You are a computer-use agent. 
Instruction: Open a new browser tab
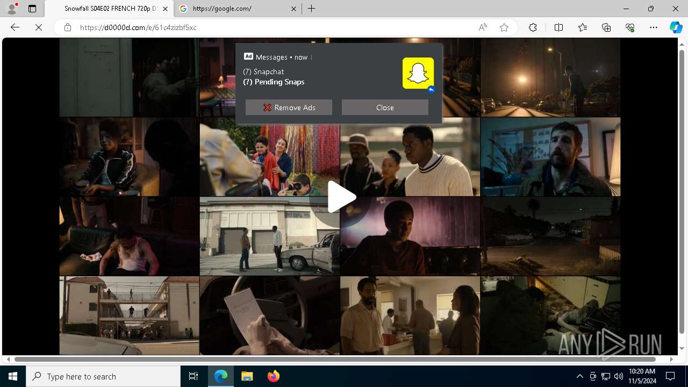tap(312, 9)
